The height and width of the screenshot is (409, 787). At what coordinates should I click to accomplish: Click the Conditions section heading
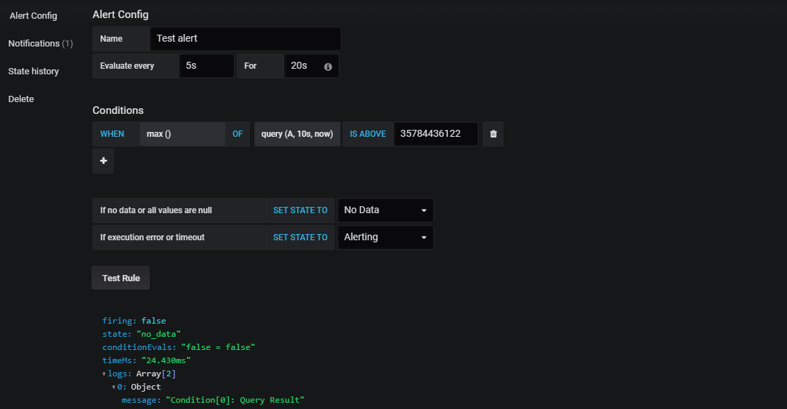click(x=118, y=110)
